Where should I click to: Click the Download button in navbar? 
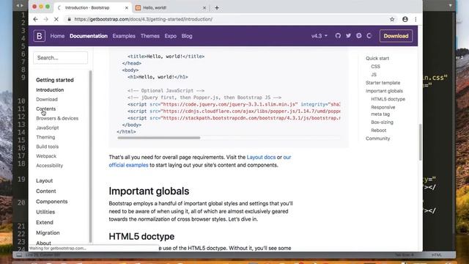coord(396,36)
